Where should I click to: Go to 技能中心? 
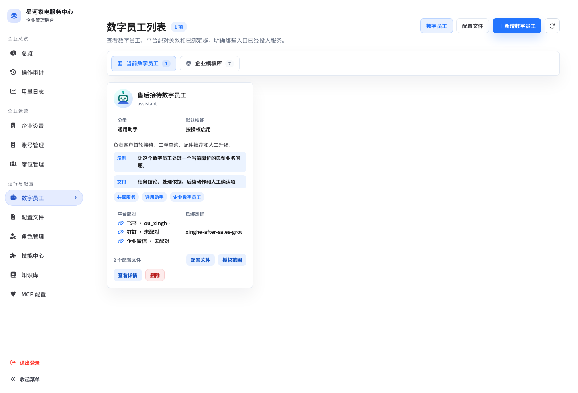pyautogui.click(x=44, y=255)
